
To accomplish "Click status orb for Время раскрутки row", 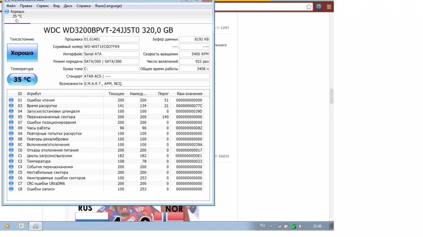I will click(11, 106).
